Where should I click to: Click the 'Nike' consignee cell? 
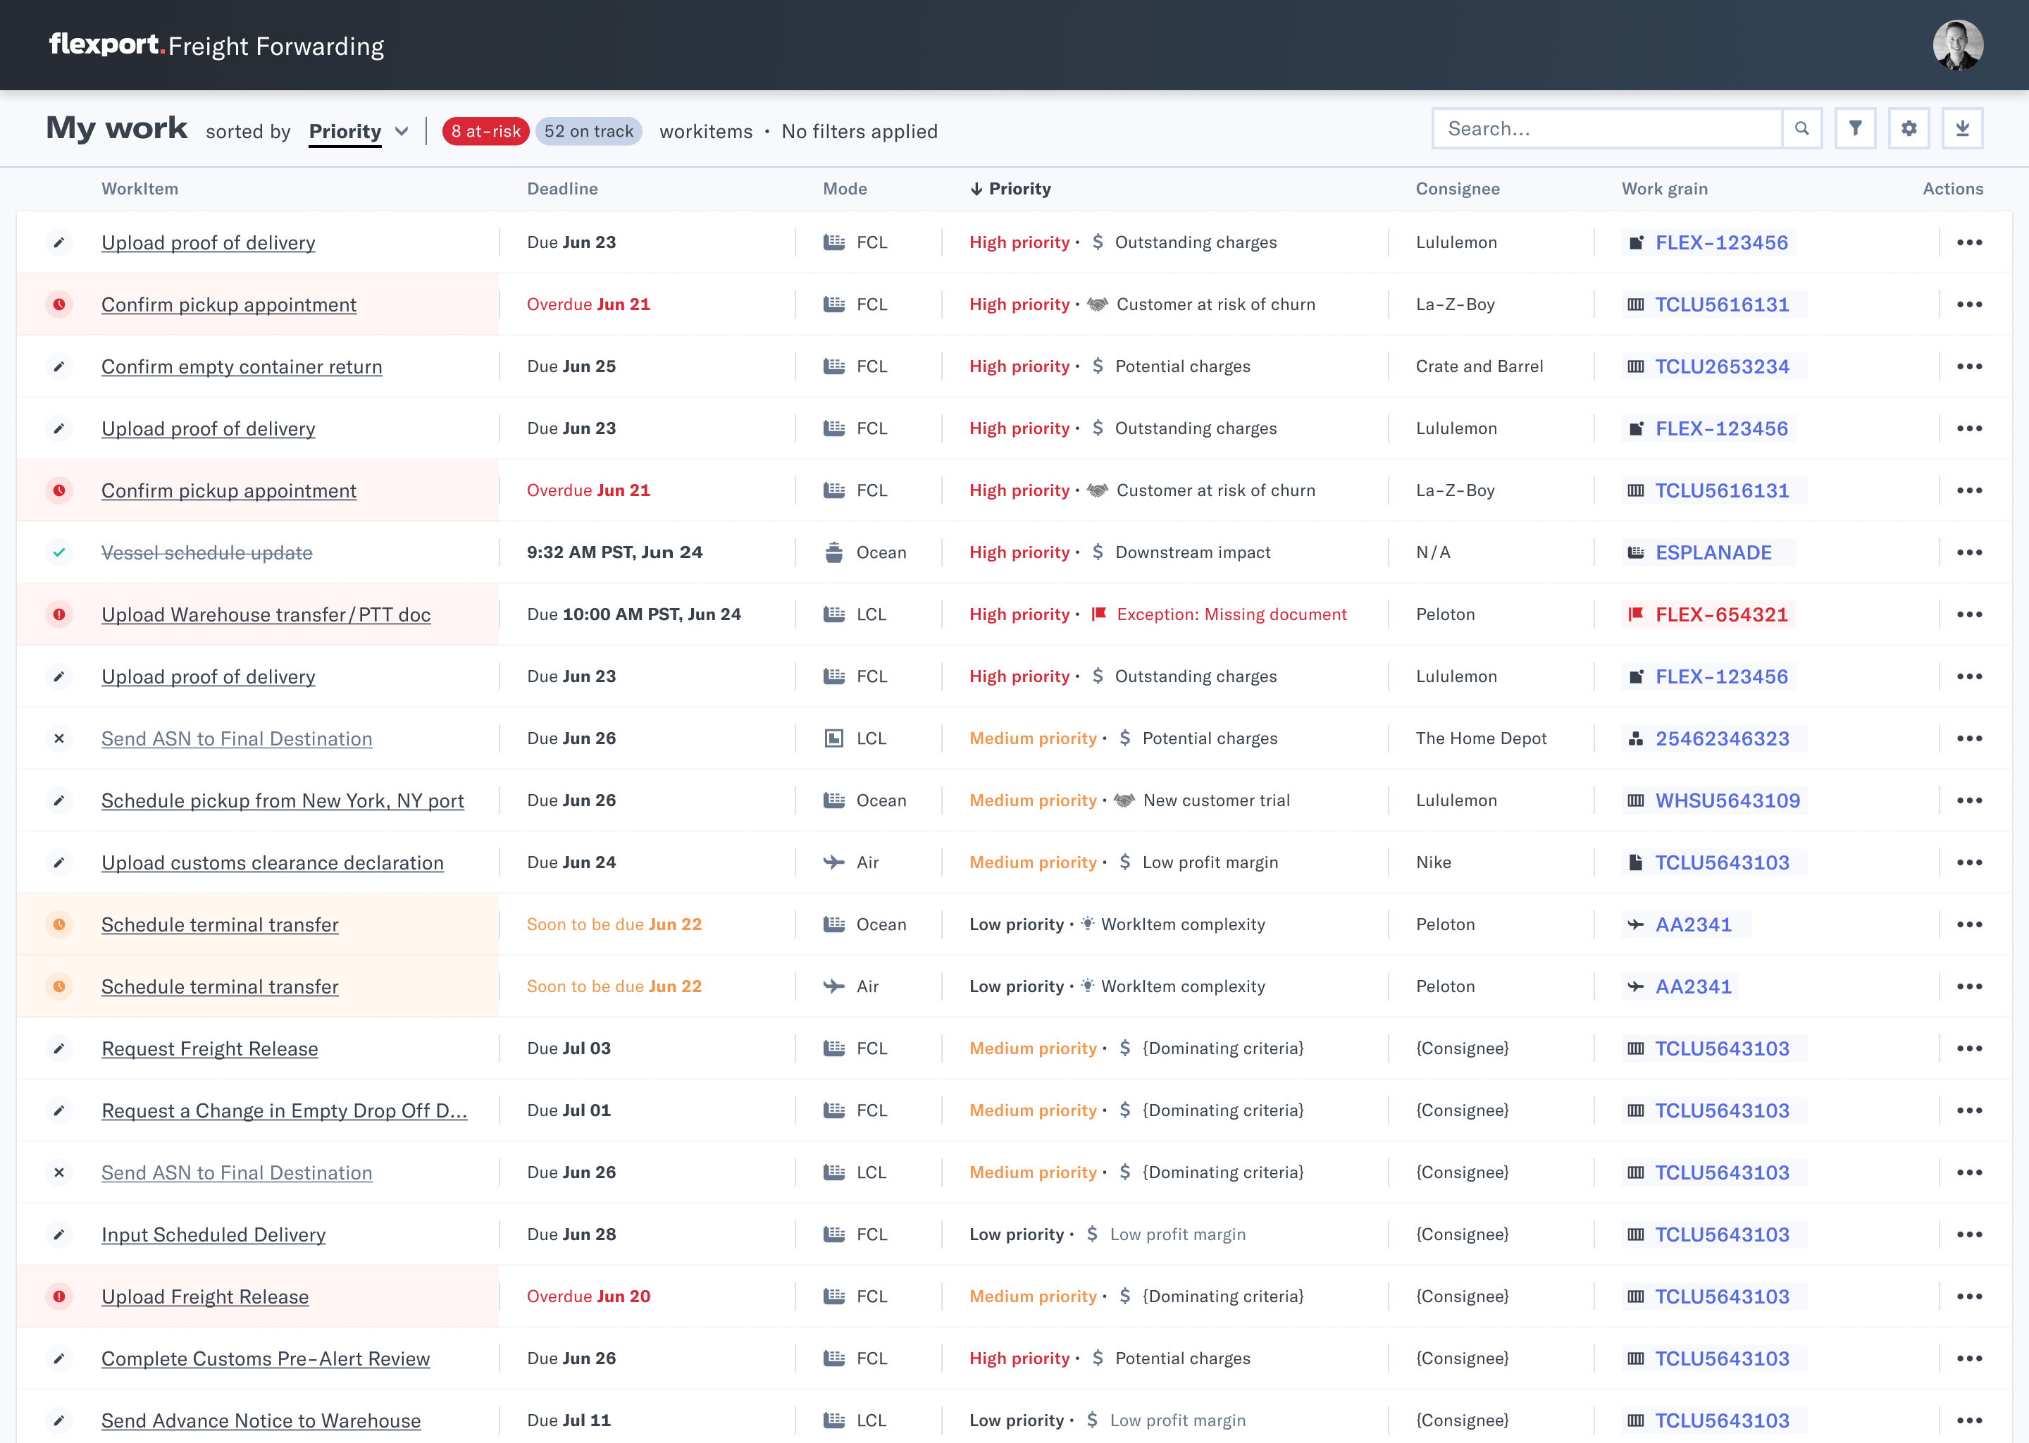1433,863
